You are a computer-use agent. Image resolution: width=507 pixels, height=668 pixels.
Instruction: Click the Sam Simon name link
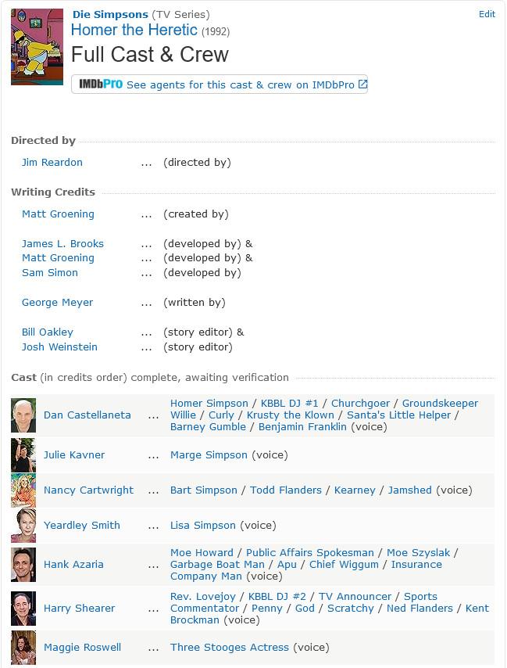click(x=50, y=273)
